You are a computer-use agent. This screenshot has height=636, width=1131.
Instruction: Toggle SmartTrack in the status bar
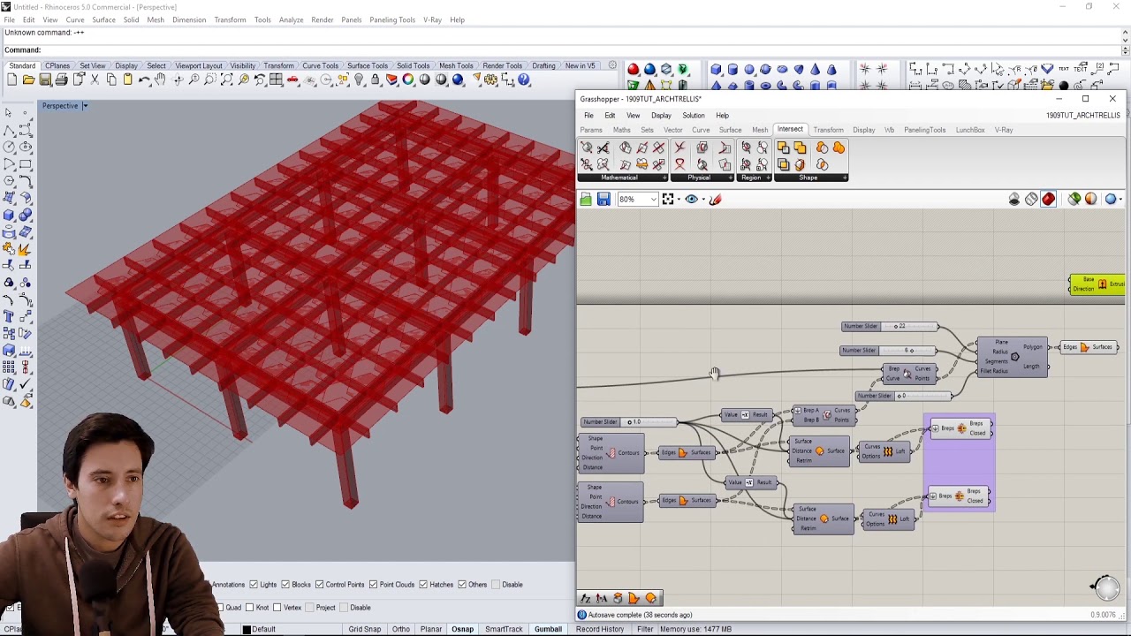pyautogui.click(x=504, y=629)
